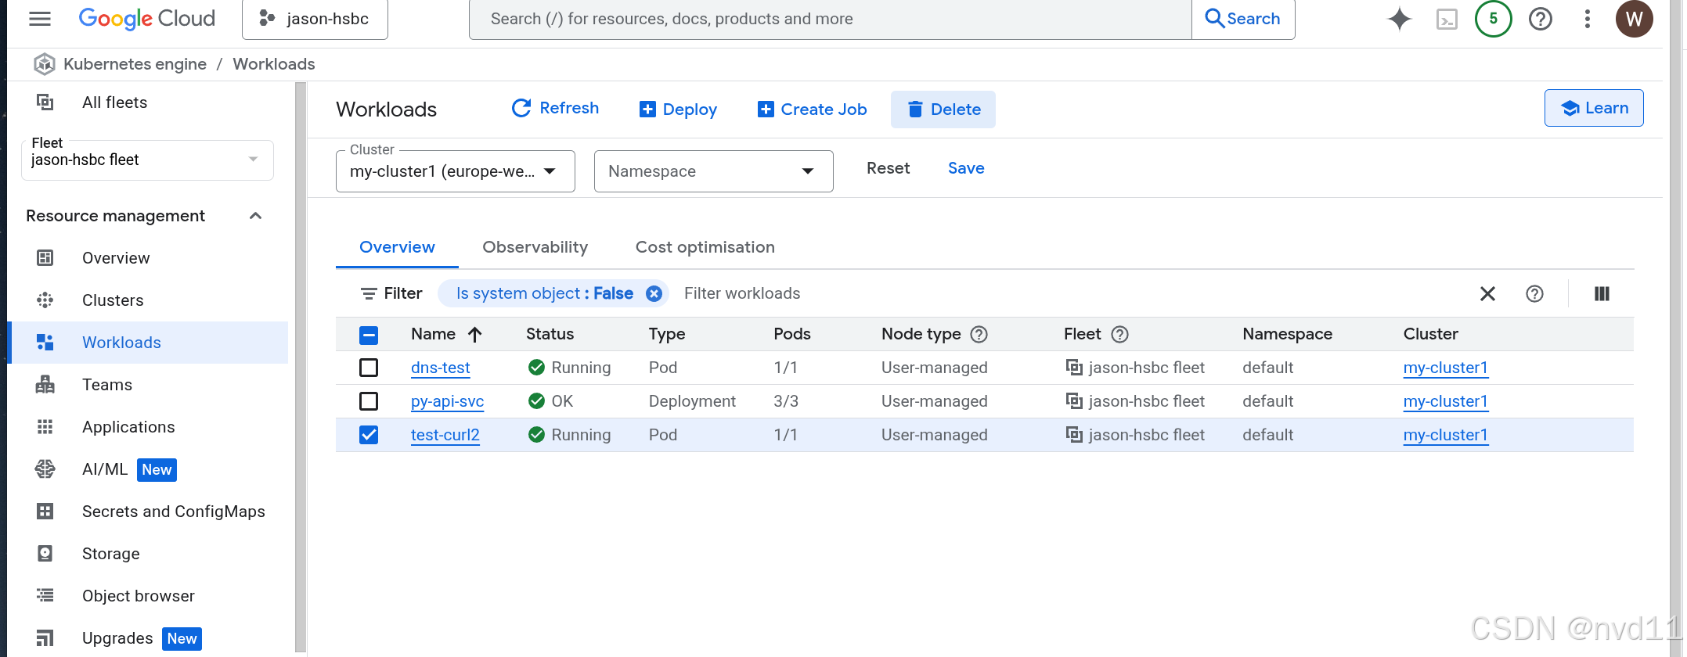Open the py-api-svc workload link
This screenshot has height=657, width=1687.
tap(447, 401)
